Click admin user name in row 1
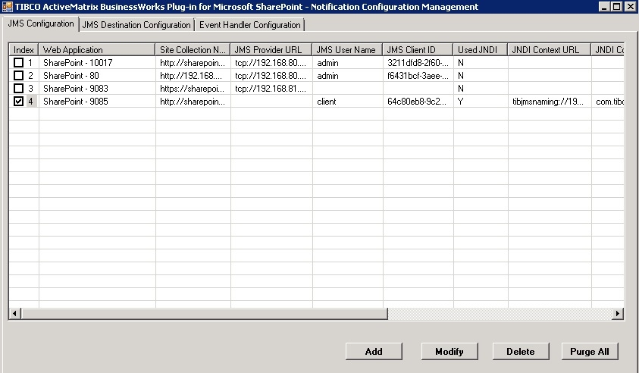This screenshot has height=373, width=639. click(347, 62)
